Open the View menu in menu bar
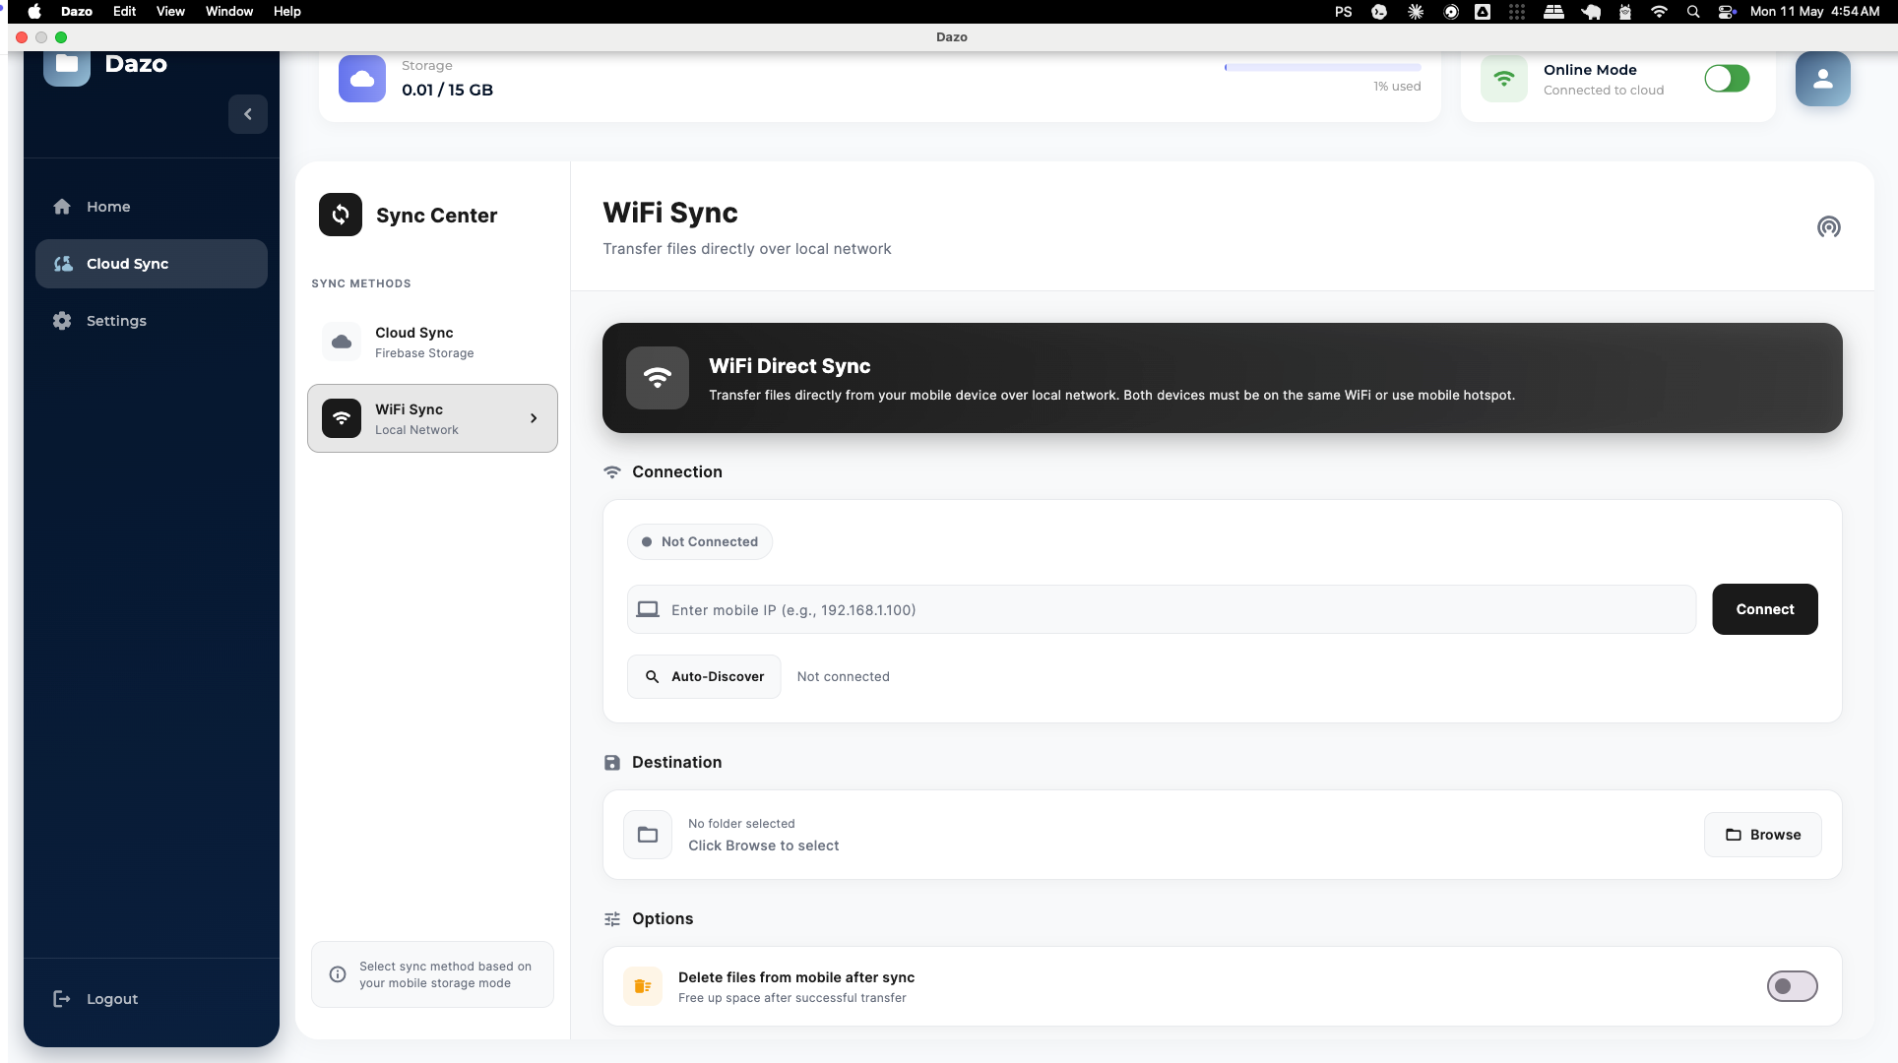 pos(170,12)
